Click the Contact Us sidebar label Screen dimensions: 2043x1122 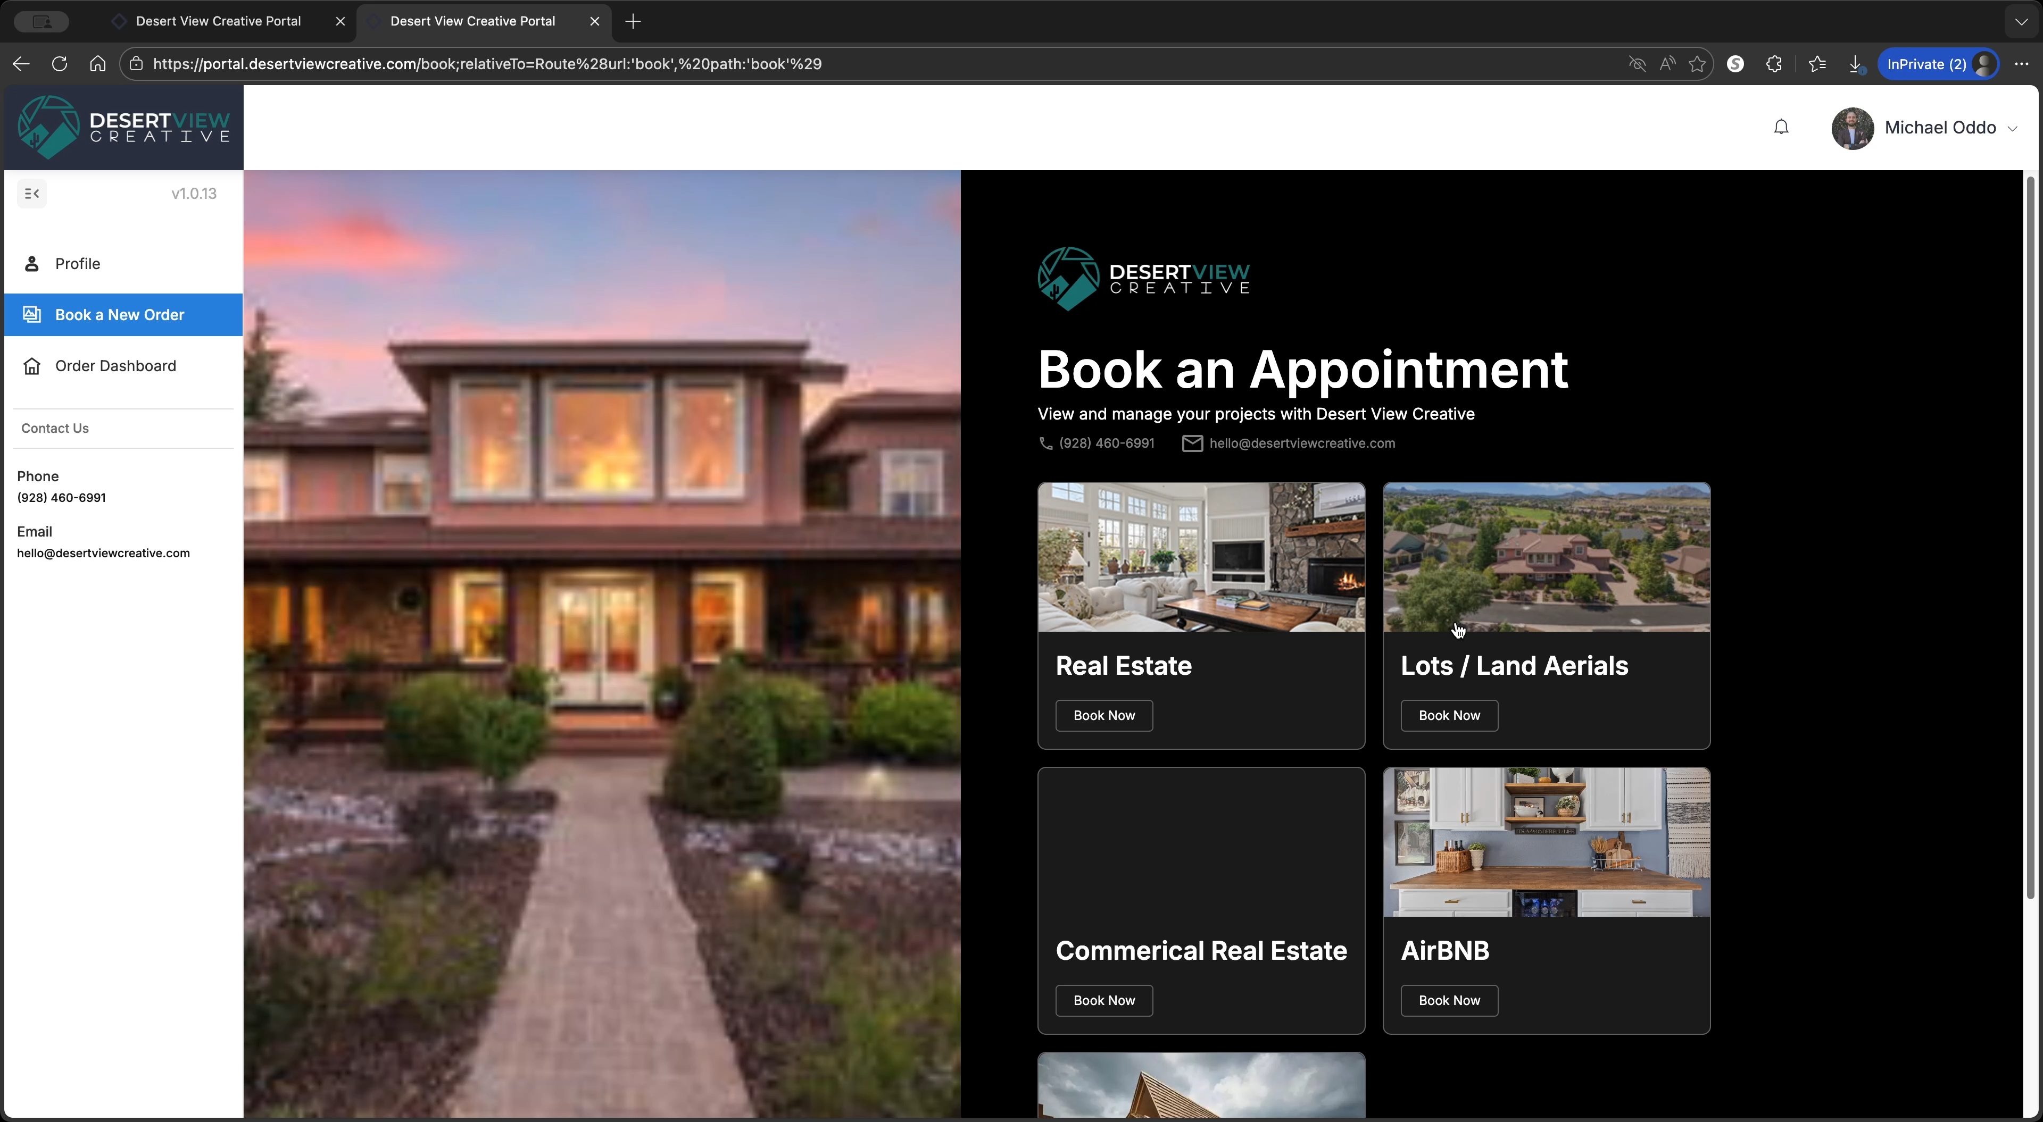point(55,428)
